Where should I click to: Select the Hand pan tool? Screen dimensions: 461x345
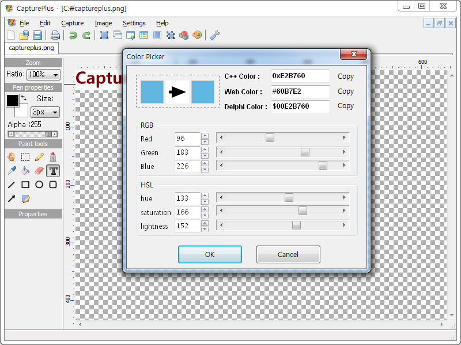pyautogui.click(x=12, y=156)
